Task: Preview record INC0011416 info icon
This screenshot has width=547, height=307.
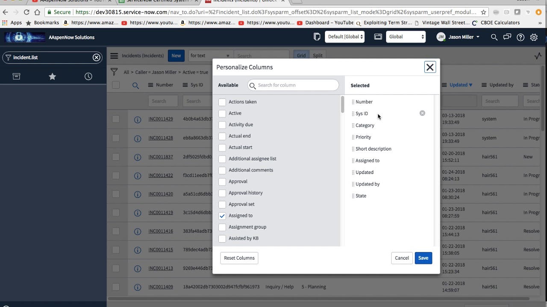Action: [138, 232]
